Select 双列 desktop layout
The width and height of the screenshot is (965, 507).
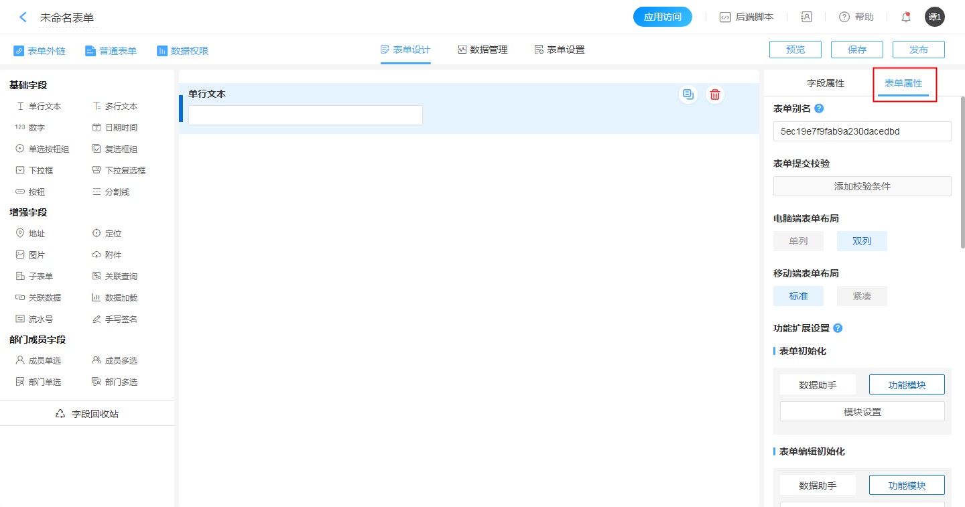[862, 241]
